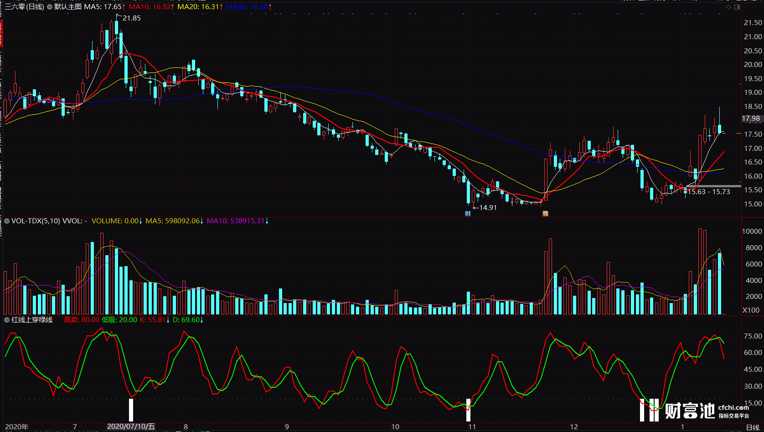Click the 15.63 - 15.73 gap label
Screen dimensions: 764x432
point(709,192)
